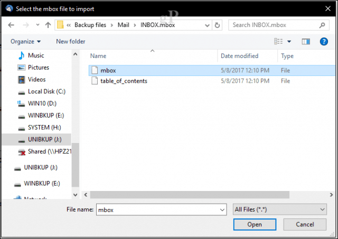Close the mbox import dialog
338x239 pixels.
pos(328,8)
